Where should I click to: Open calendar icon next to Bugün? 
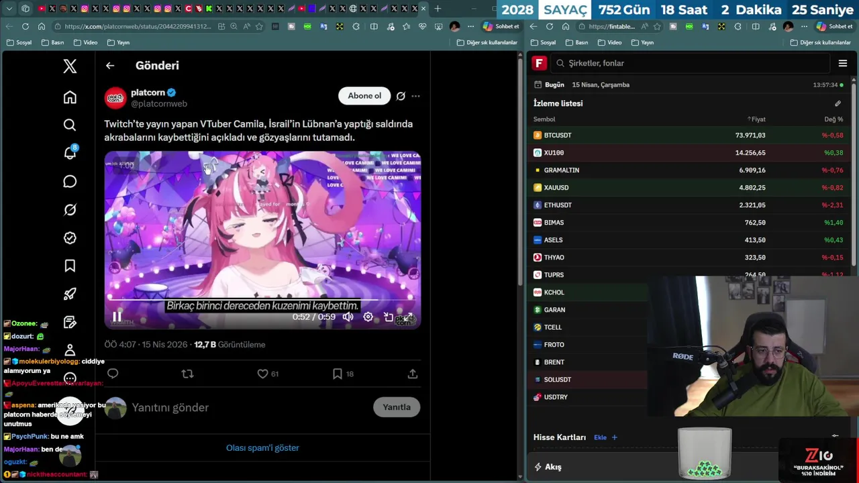[x=538, y=85]
